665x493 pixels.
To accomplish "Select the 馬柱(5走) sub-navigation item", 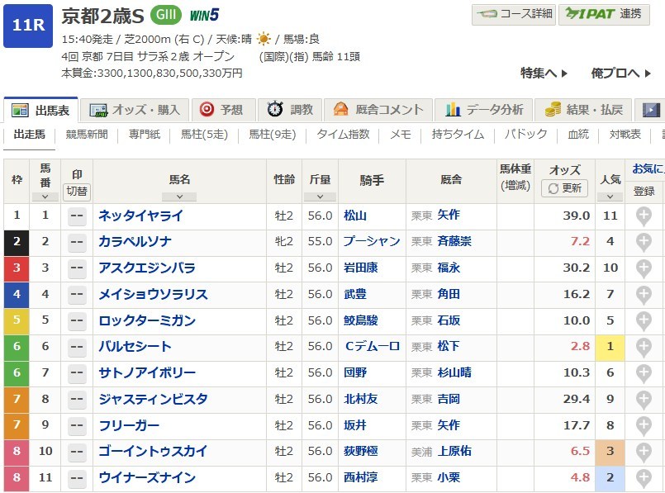I will coord(204,135).
